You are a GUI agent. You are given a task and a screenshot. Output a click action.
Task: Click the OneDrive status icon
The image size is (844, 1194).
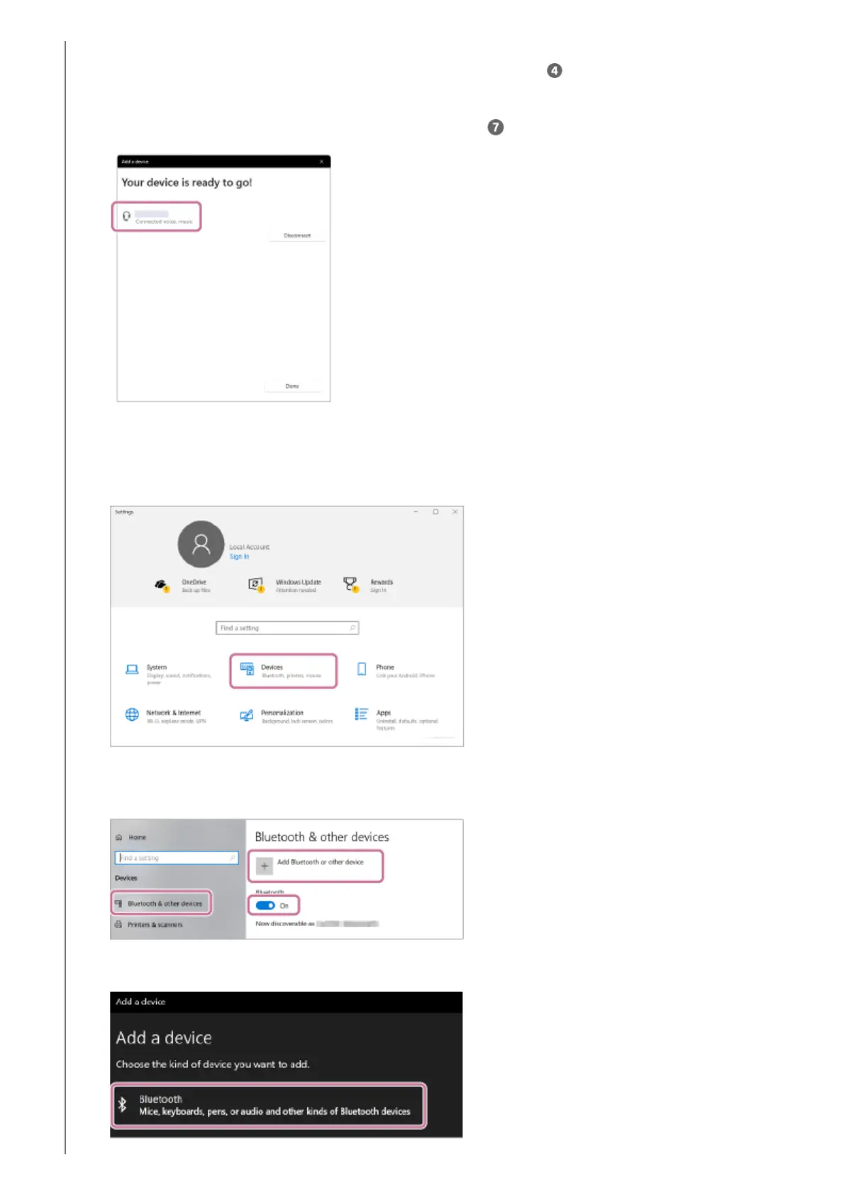click(x=162, y=585)
